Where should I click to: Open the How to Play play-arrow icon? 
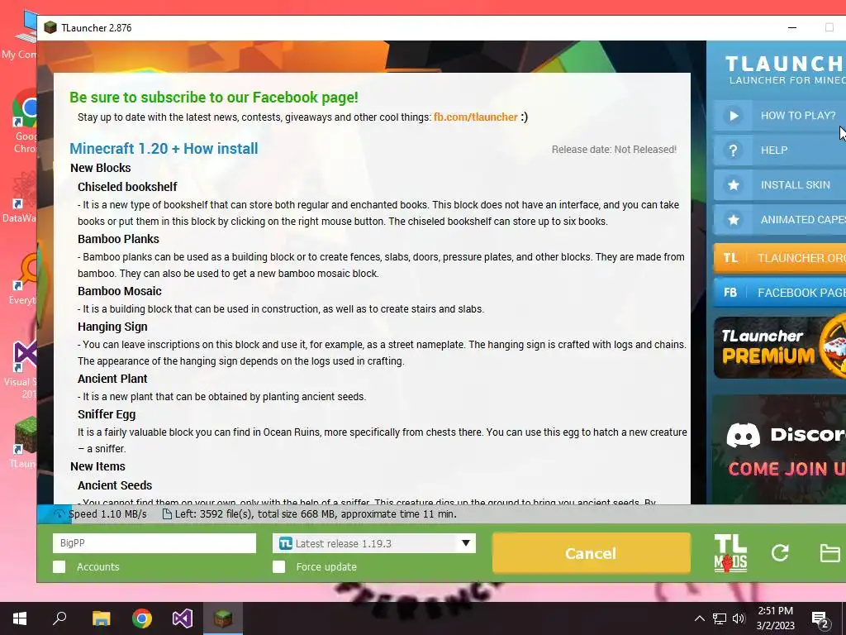point(734,116)
